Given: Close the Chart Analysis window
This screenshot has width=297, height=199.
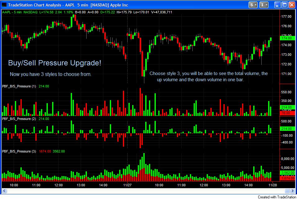Looking at the screenshot, I should [x=292, y=5].
